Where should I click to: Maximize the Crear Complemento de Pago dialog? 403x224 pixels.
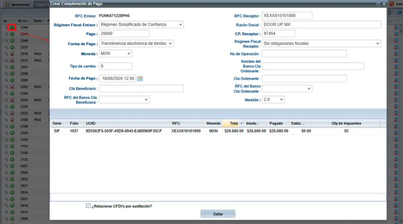[378, 4]
